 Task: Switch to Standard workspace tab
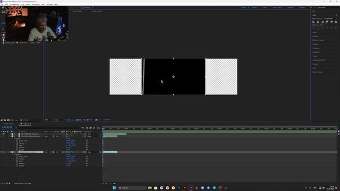point(290,7)
